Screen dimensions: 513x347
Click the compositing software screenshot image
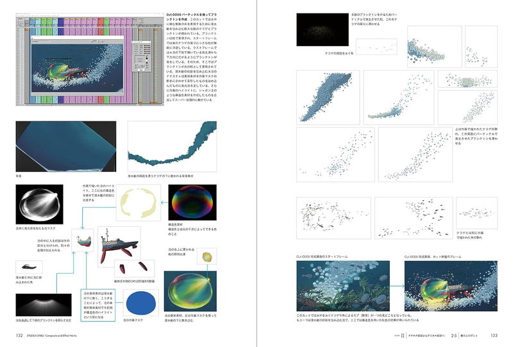90,59
